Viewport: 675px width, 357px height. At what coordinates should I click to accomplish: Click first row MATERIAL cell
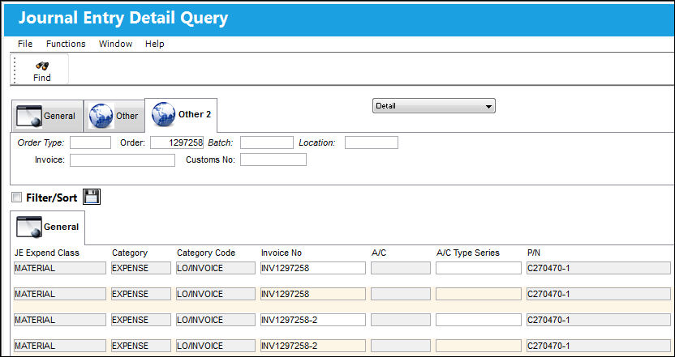click(60, 268)
